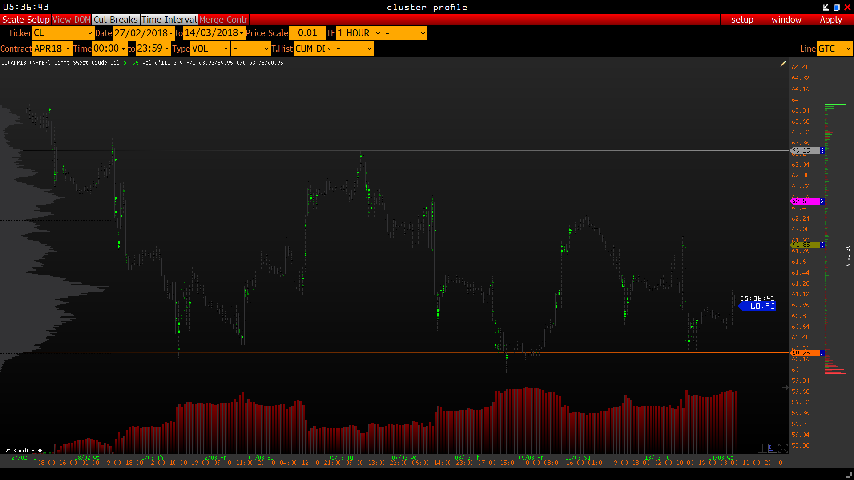The image size is (854, 480).
Task: Click the dock window arrow icon
Action: click(x=826, y=7)
